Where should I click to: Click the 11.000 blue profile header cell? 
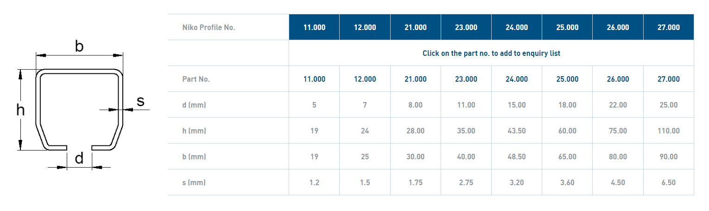[314, 27]
